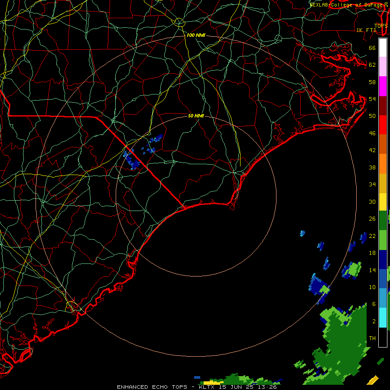Click the dark red 54 legend swatch
The width and height of the screenshot is (390, 390).
click(x=383, y=105)
